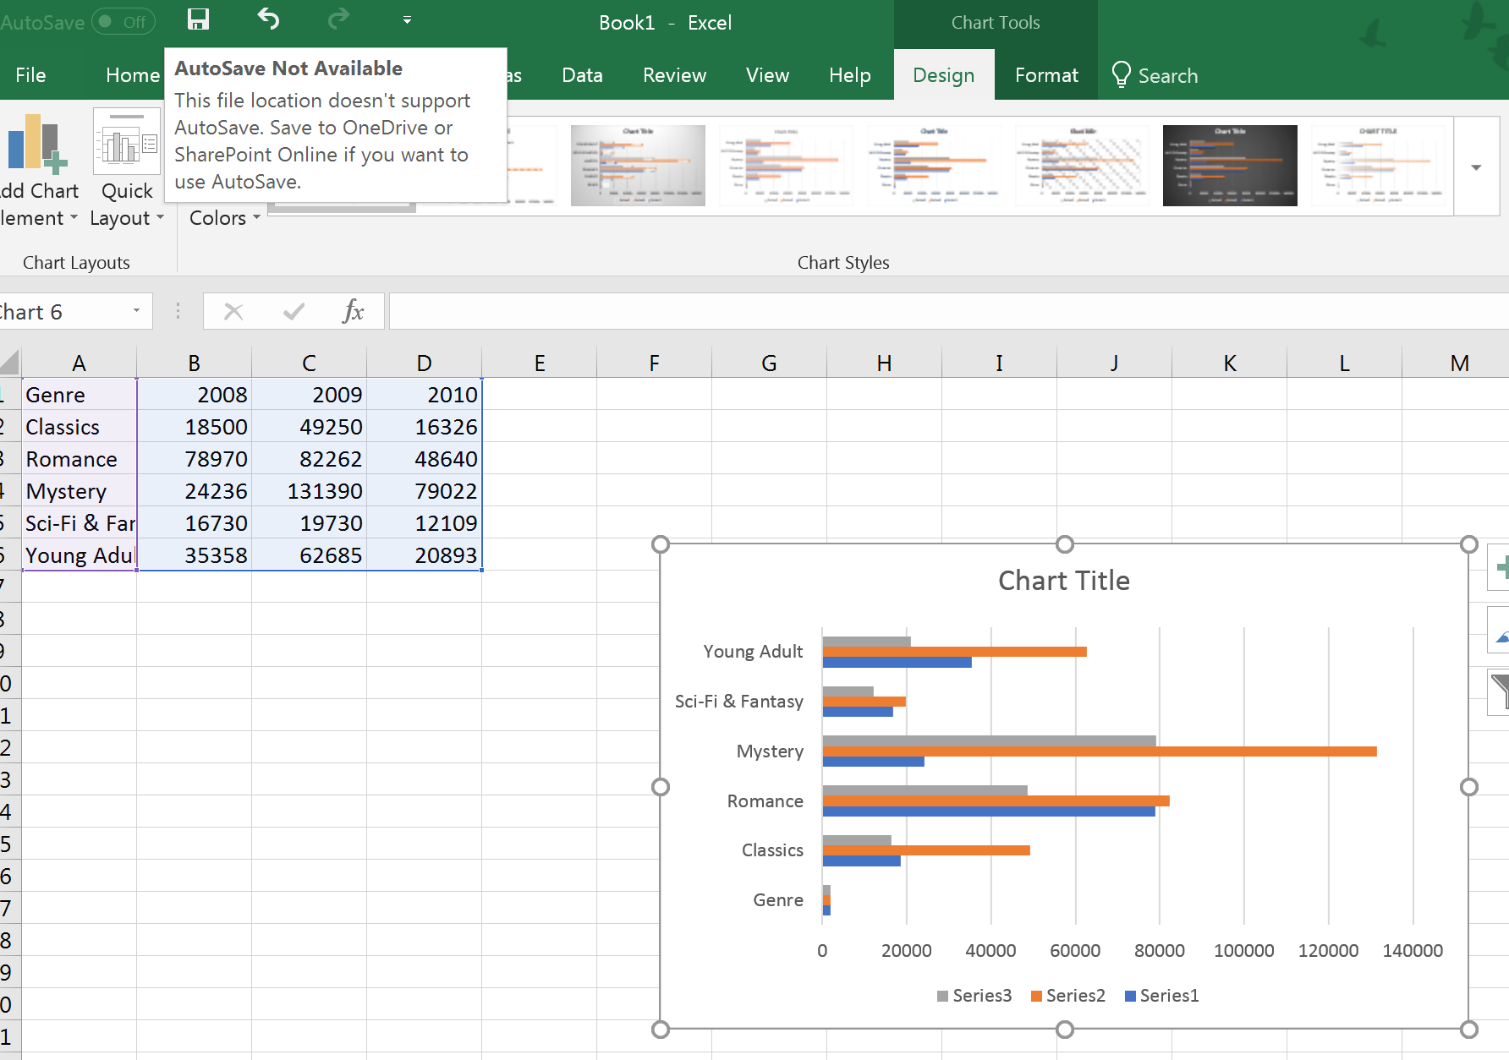The image size is (1509, 1060).
Task: Open Customize Quick Access Toolbar arrow
Action: 407,20
